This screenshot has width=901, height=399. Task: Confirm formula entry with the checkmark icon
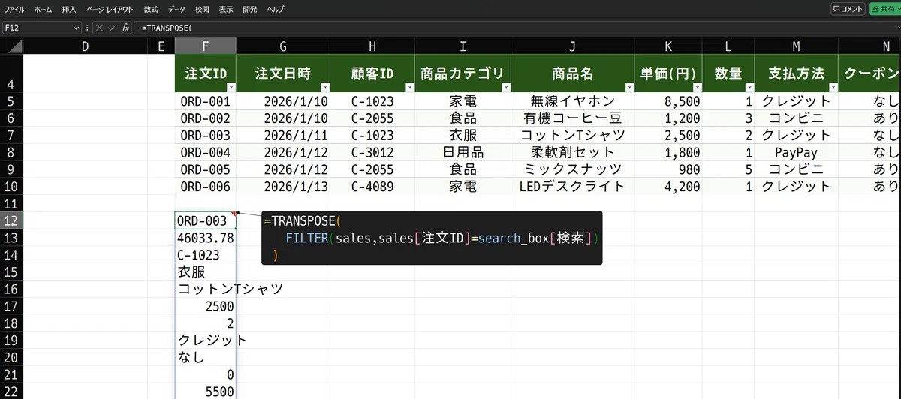coord(112,28)
